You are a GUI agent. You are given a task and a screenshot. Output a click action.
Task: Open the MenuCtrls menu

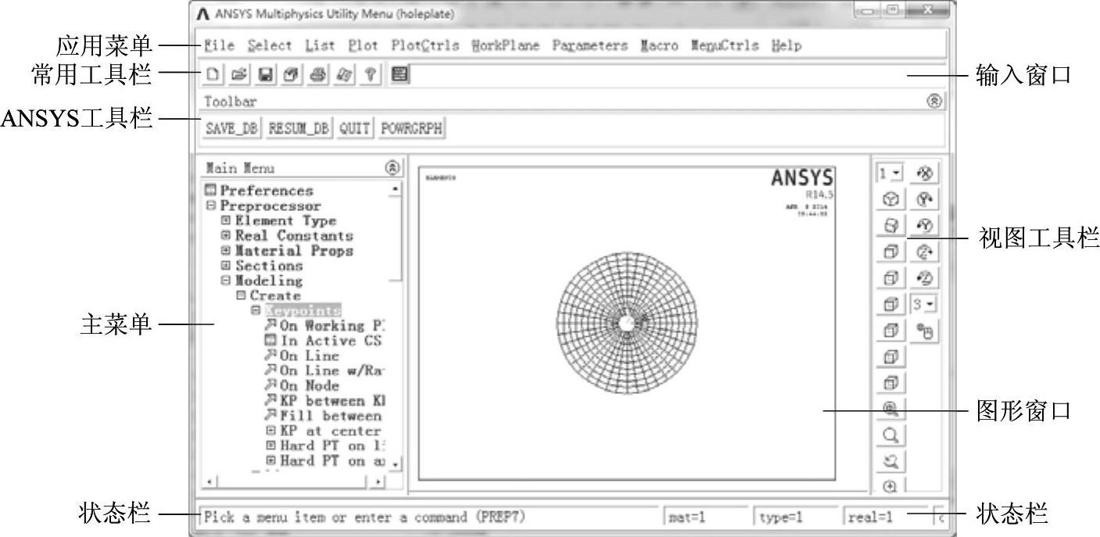[x=725, y=45]
